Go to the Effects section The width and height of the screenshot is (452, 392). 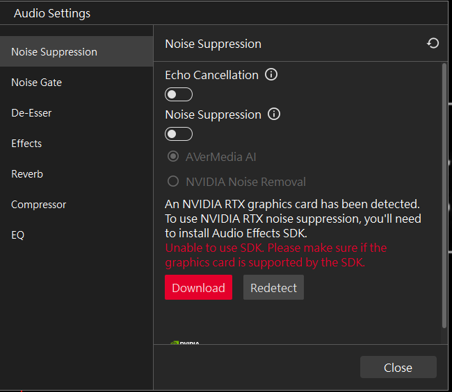(x=26, y=144)
